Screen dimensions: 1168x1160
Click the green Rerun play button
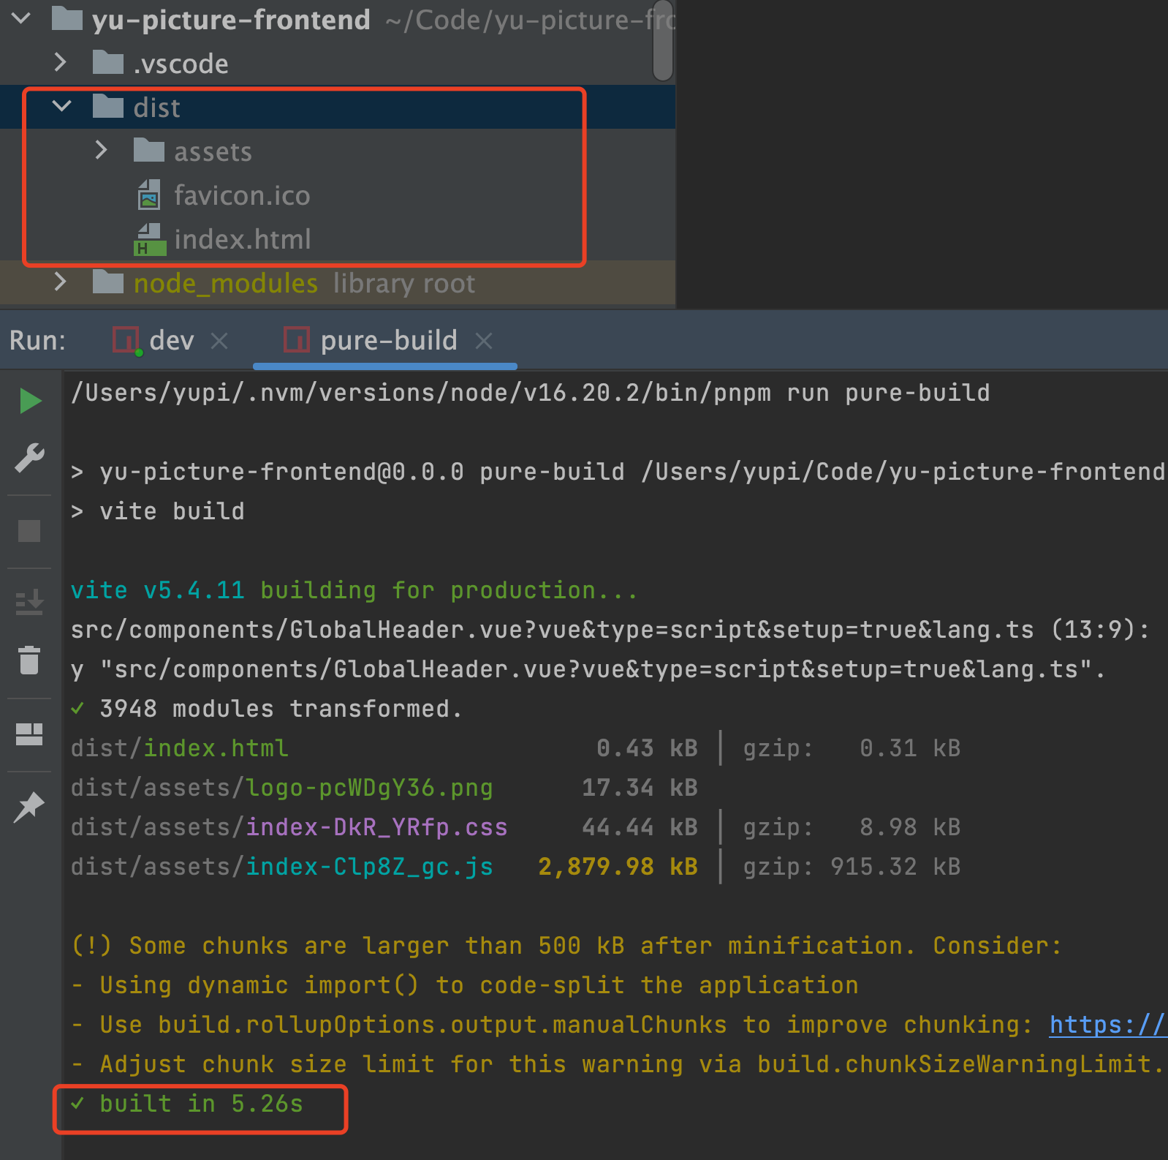click(30, 401)
